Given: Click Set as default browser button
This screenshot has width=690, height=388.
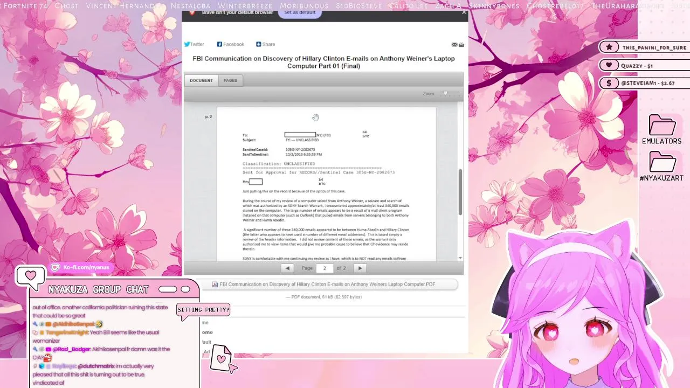Looking at the screenshot, I should [x=300, y=12].
